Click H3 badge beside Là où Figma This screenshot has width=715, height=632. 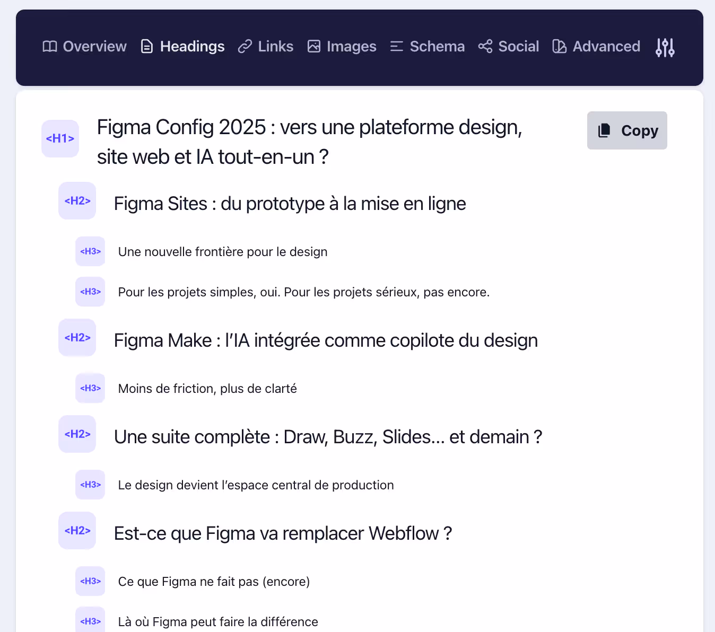click(x=90, y=620)
